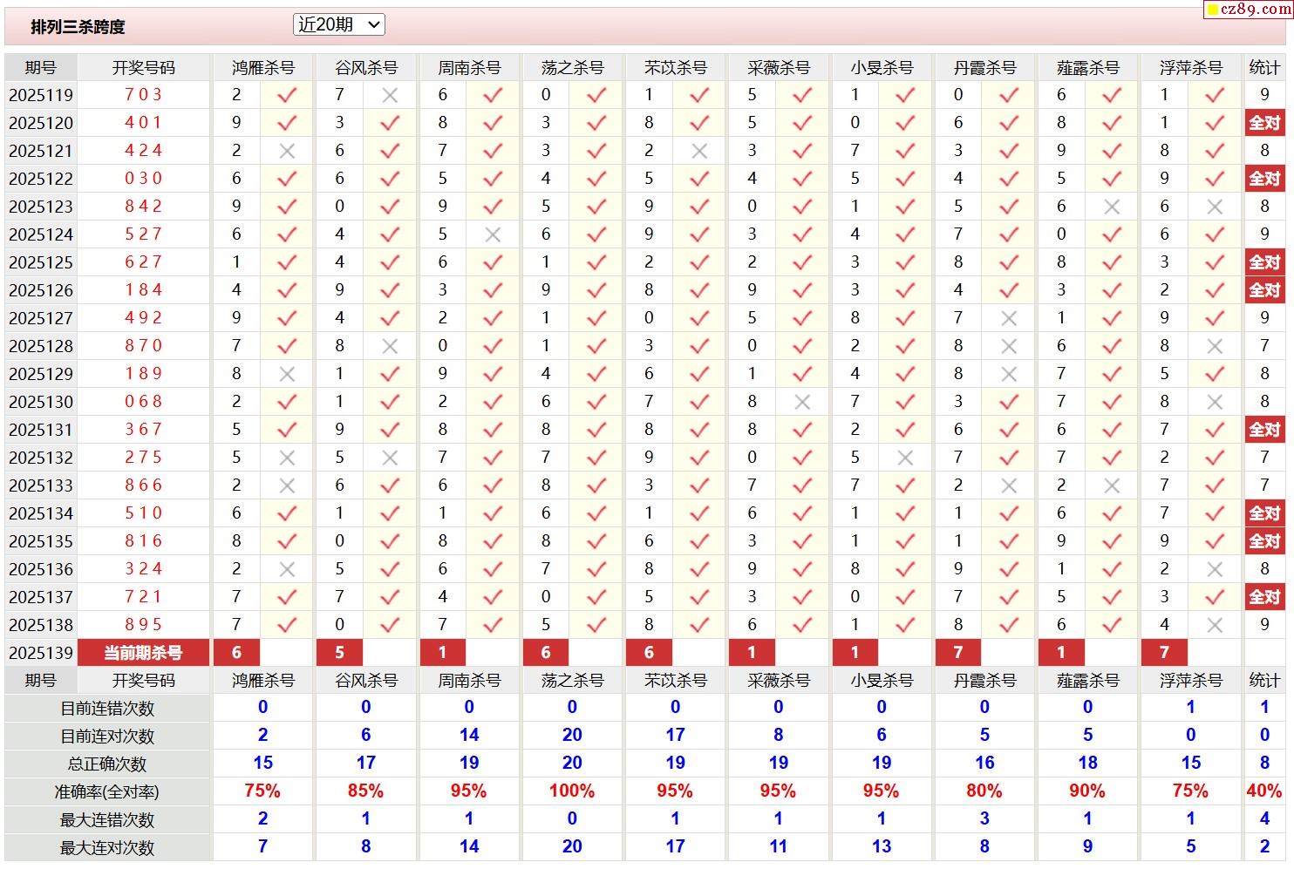This screenshot has height=869, width=1294.
Task: Click the red checkmark for 丹霞杀号 in row 2025137
Action: tap(1009, 597)
